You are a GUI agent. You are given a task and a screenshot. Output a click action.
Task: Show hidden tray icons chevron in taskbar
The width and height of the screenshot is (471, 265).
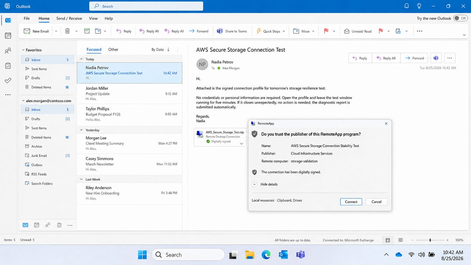coord(386,255)
